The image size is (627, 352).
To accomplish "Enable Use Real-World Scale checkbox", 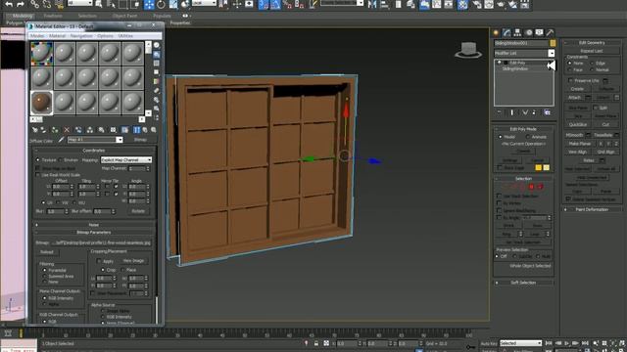I will point(38,175).
